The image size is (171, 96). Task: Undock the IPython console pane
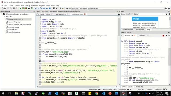[168, 33]
